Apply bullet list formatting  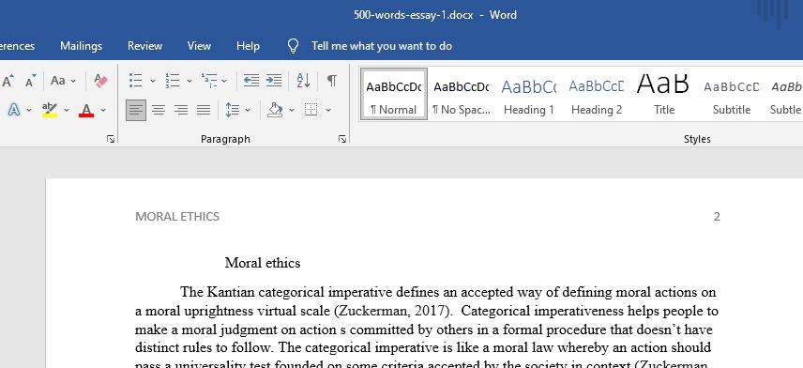pyautogui.click(x=136, y=81)
